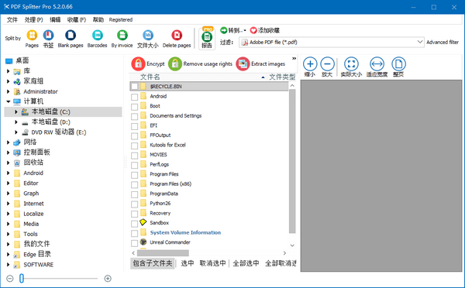Sort by 文件类型 column header

pos(282,77)
